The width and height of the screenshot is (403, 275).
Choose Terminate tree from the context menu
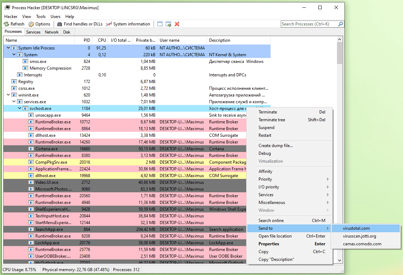(x=290, y=120)
